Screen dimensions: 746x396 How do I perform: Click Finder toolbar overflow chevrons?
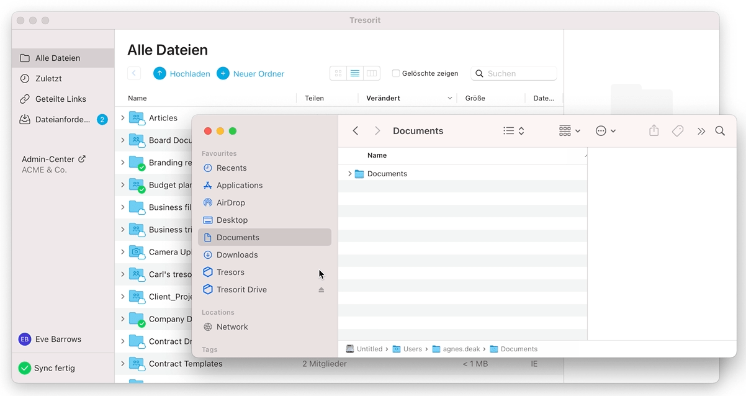[701, 131]
